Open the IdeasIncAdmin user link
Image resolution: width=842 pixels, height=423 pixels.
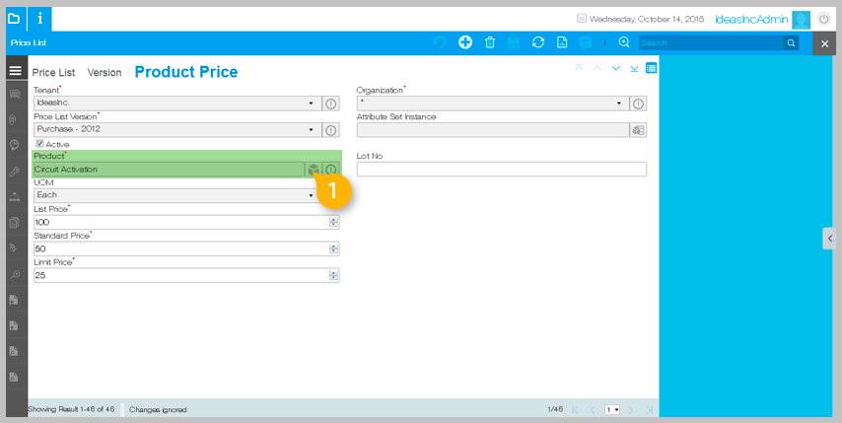[751, 20]
